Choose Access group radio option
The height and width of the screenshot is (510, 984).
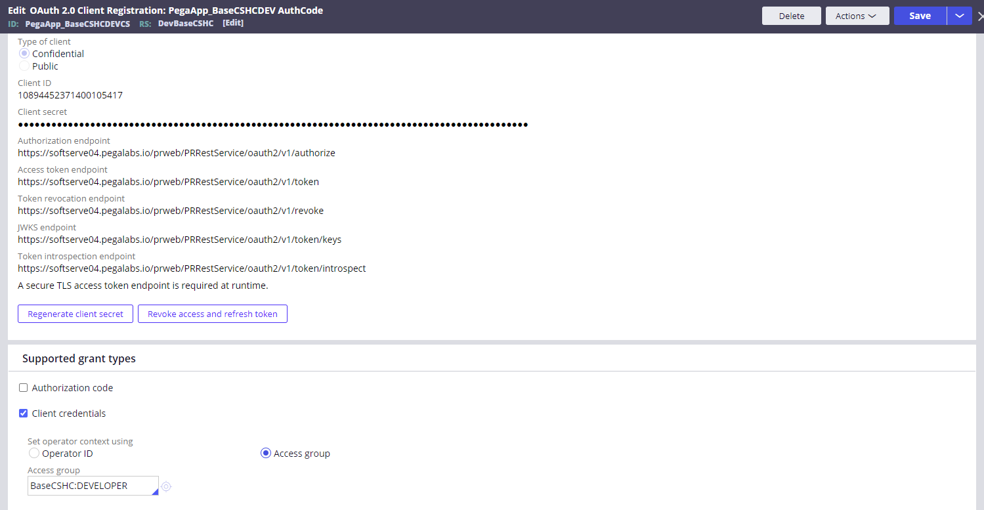266,454
